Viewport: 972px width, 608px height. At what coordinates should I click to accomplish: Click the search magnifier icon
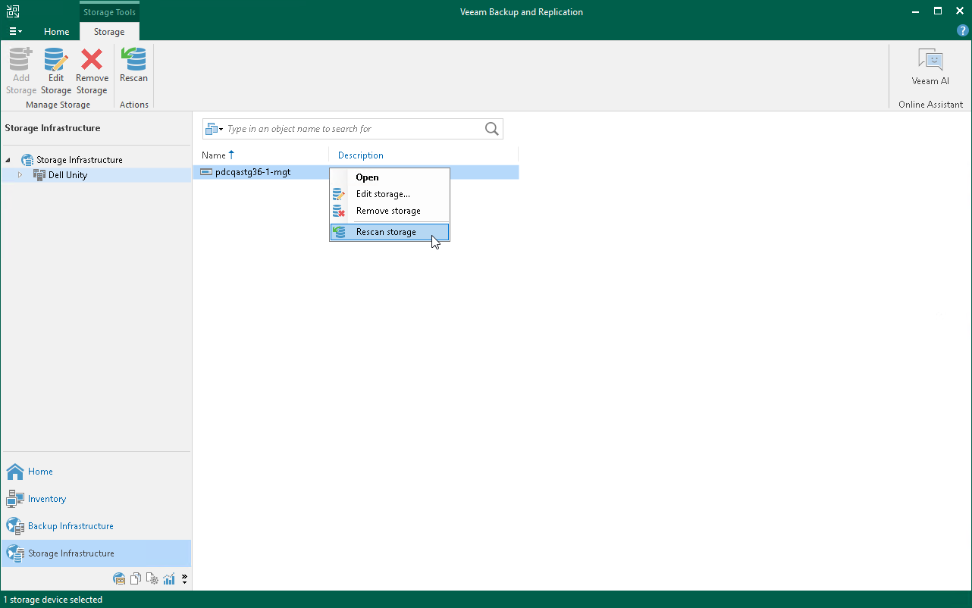[492, 129]
